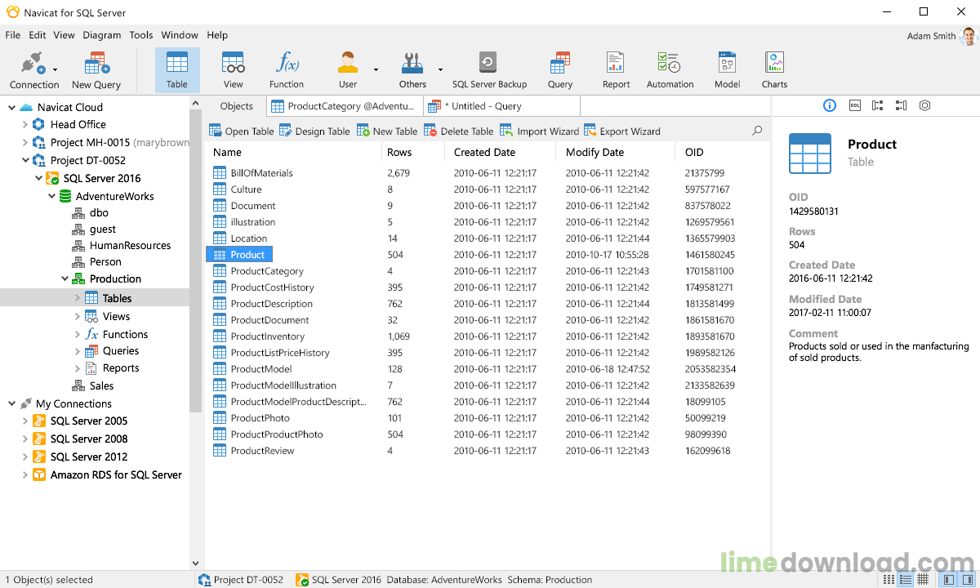This screenshot has width=980, height=588.
Task: Click the Model toolbar icon
Action: pyautogui.click(x=727, y=69)
